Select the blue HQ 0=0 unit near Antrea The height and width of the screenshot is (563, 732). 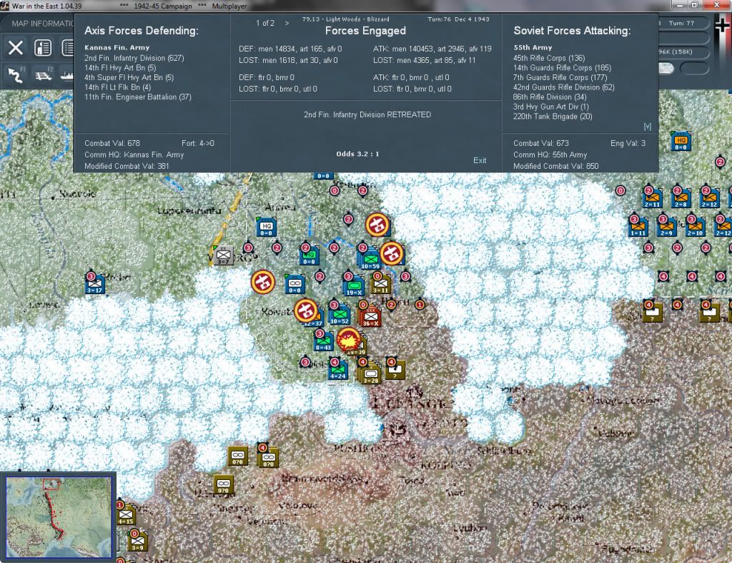click(x=266, y=227)
